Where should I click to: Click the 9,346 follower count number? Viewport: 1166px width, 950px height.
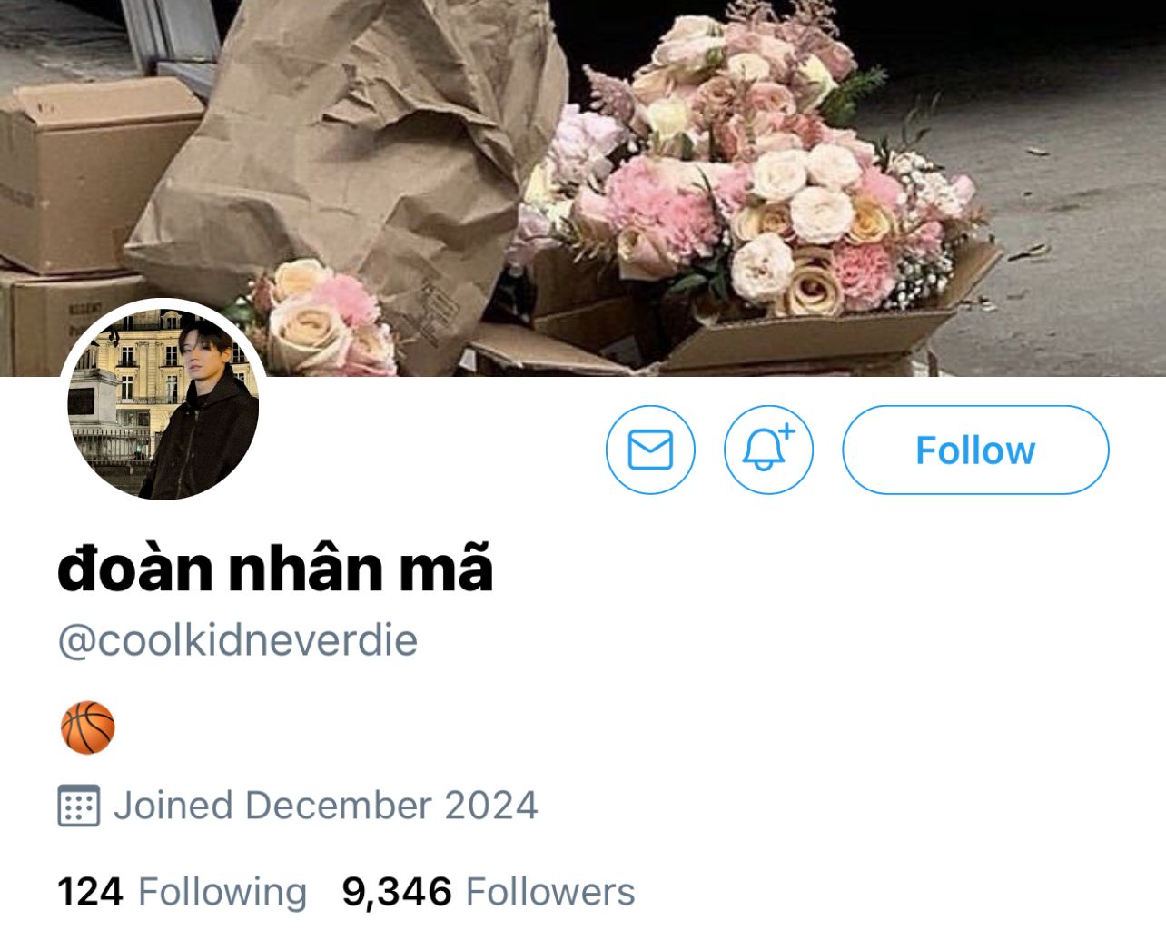[397, 892]
